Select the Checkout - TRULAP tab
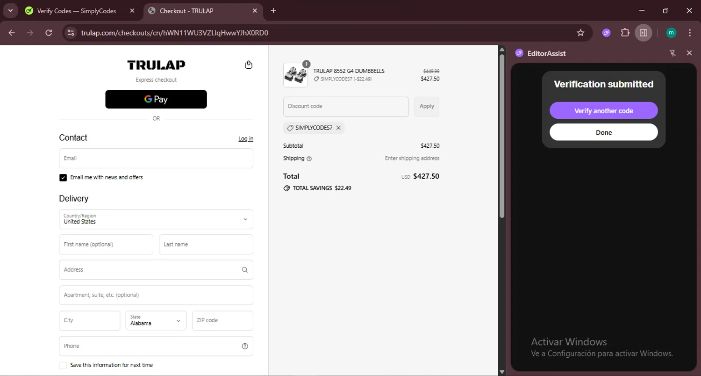701x376 pixels. pos(203,11)
